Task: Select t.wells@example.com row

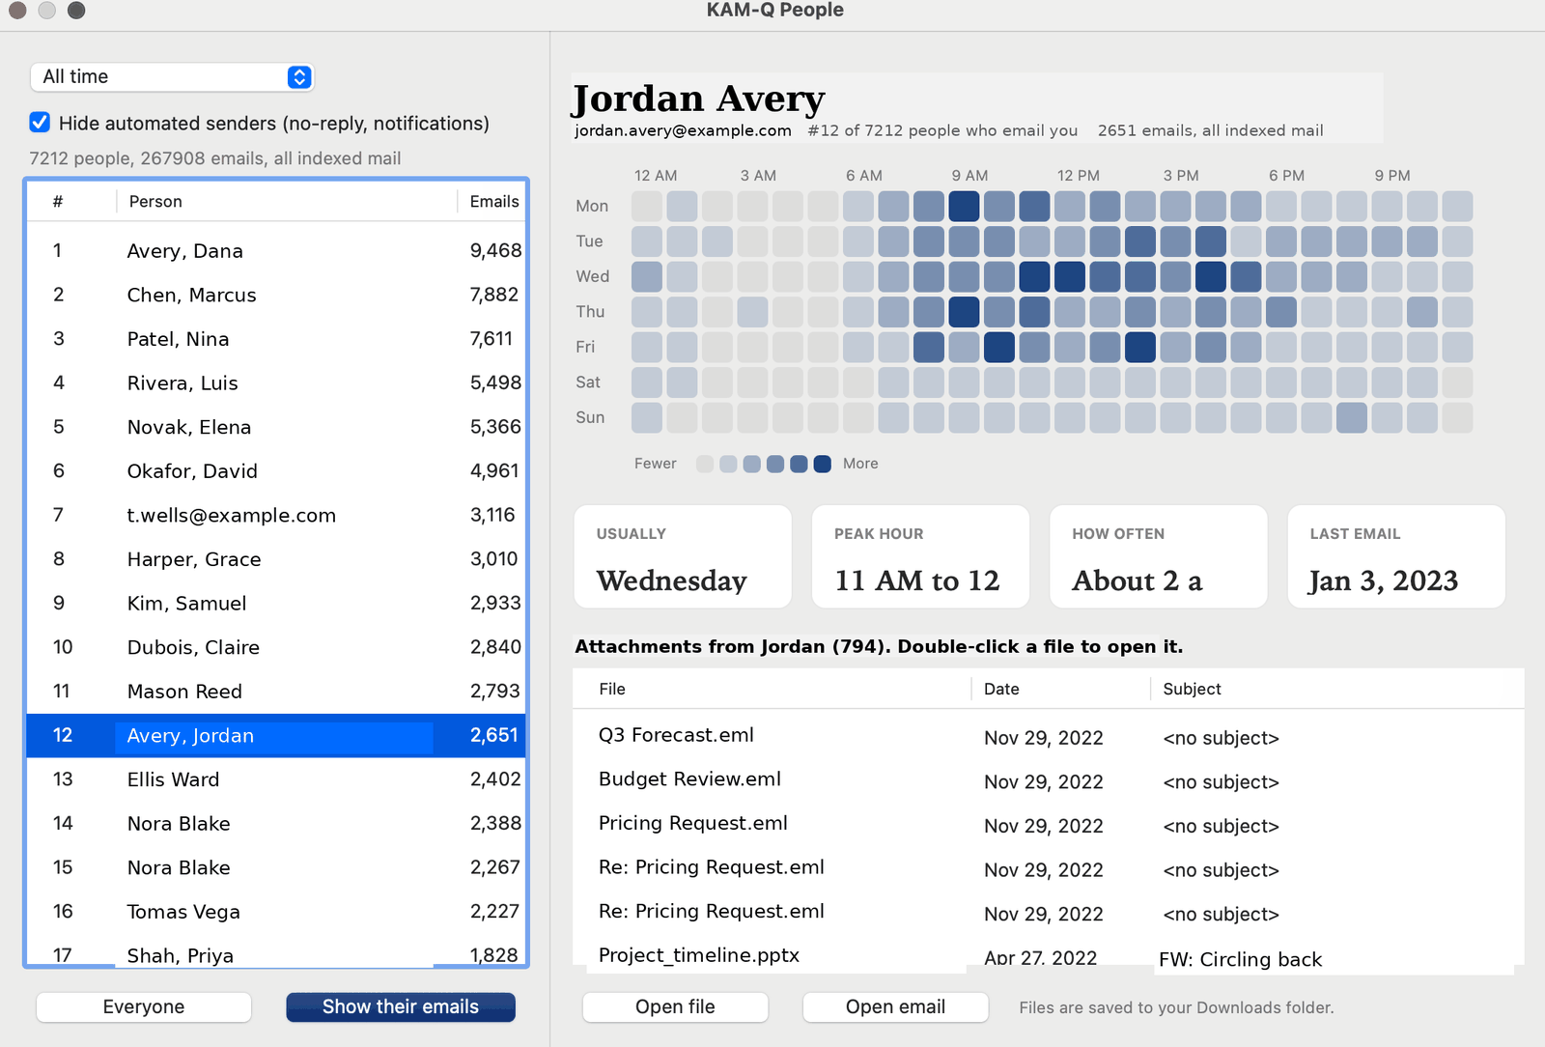Action: click(276, 515)
